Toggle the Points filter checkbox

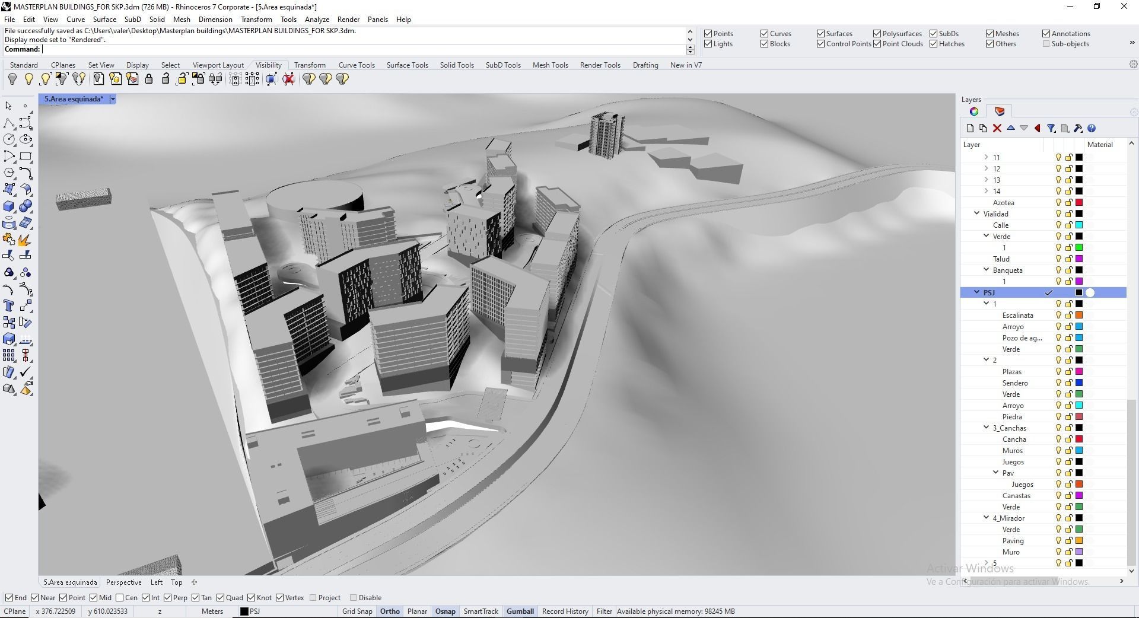(x=708, y=34)
